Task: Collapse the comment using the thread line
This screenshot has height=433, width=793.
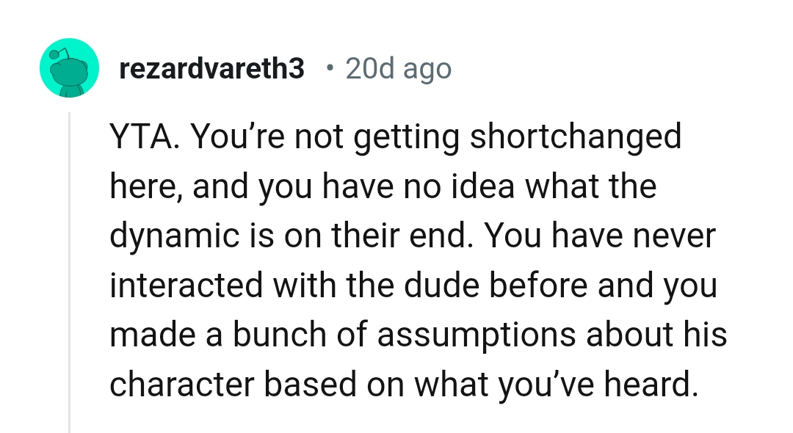Action: pos(70,264)
